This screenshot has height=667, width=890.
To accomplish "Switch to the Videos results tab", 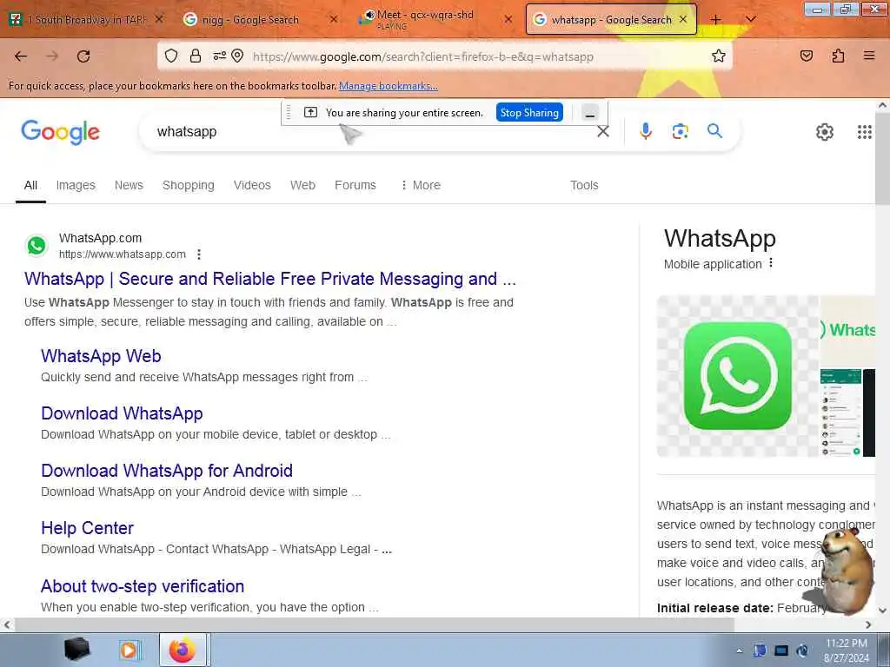I will tap(252, 185).
